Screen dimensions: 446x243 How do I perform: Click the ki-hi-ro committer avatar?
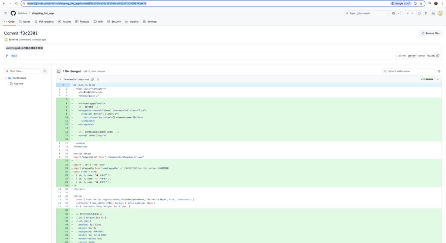(6, 40)
